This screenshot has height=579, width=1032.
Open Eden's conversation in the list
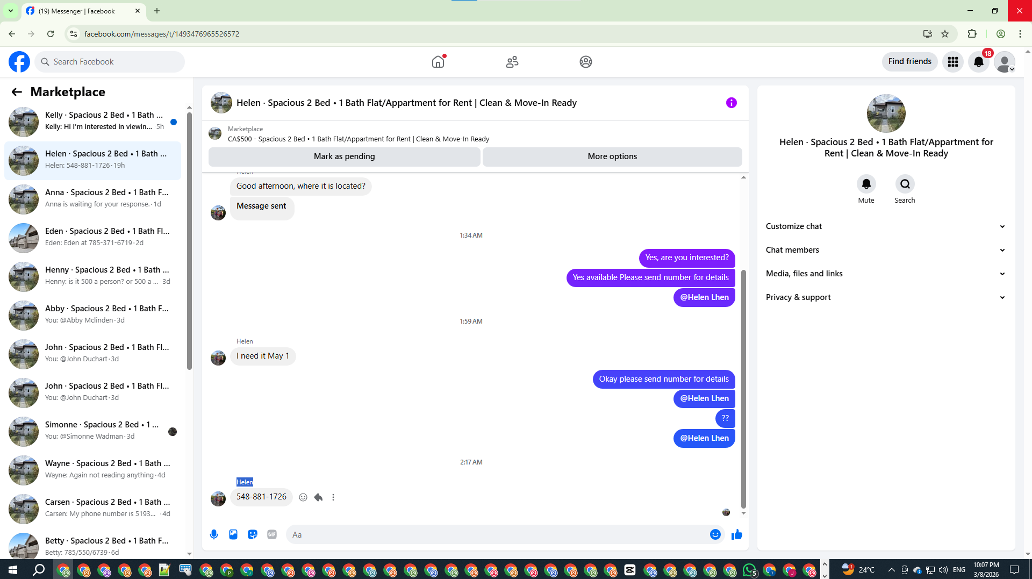pos(92,237)
